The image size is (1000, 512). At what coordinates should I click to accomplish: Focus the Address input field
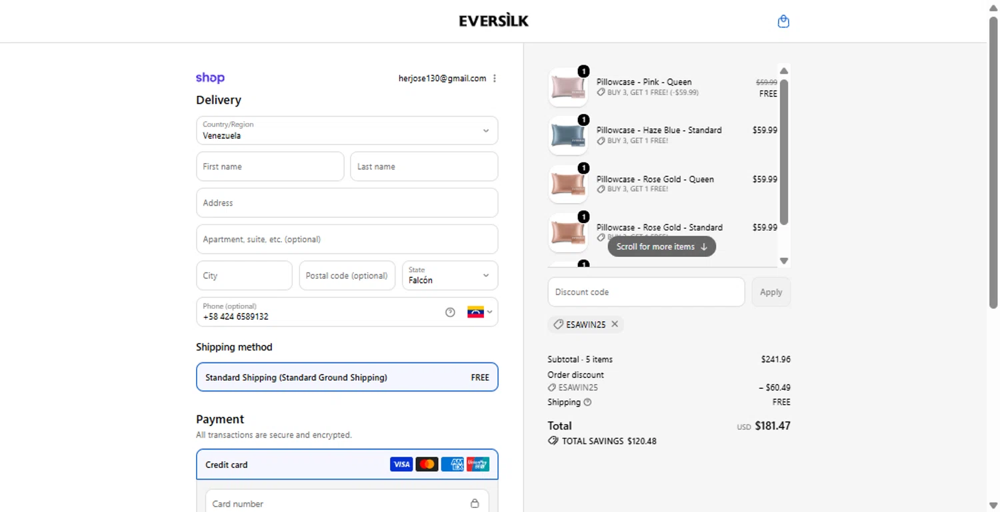347,203
